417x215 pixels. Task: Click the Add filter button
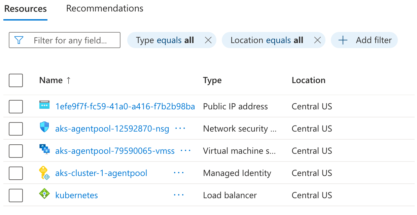pos(364,40)
